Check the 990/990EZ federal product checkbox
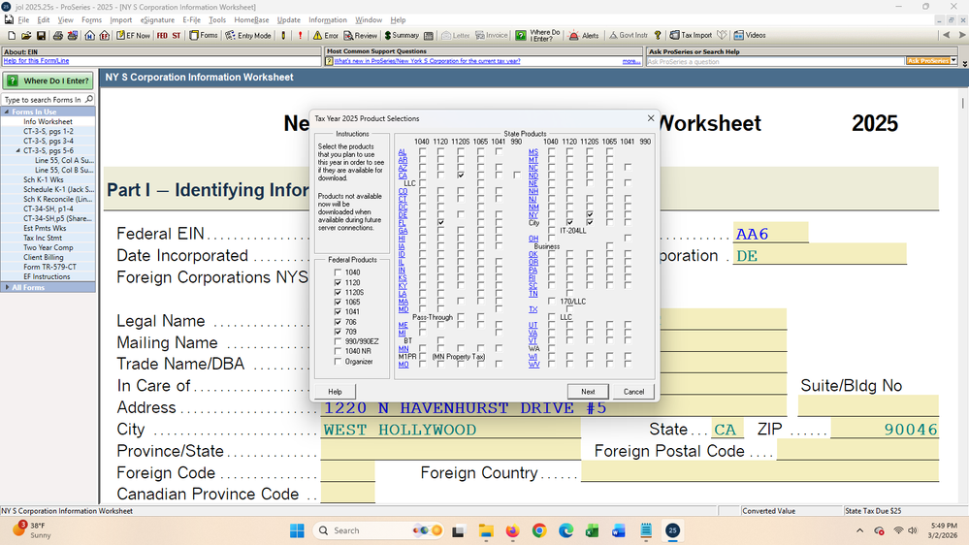Viewport: 969px width, 545px height. [338, 341]
